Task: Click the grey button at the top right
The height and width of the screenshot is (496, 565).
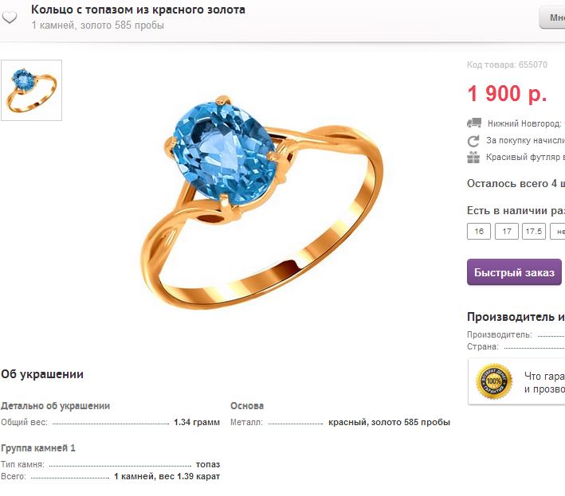Action: click(552, 18)
